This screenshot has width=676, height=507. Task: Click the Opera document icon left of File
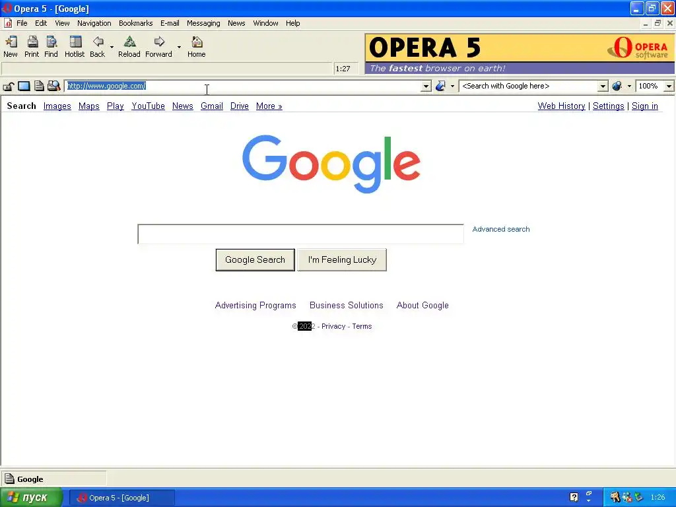(x=8, y=23)
